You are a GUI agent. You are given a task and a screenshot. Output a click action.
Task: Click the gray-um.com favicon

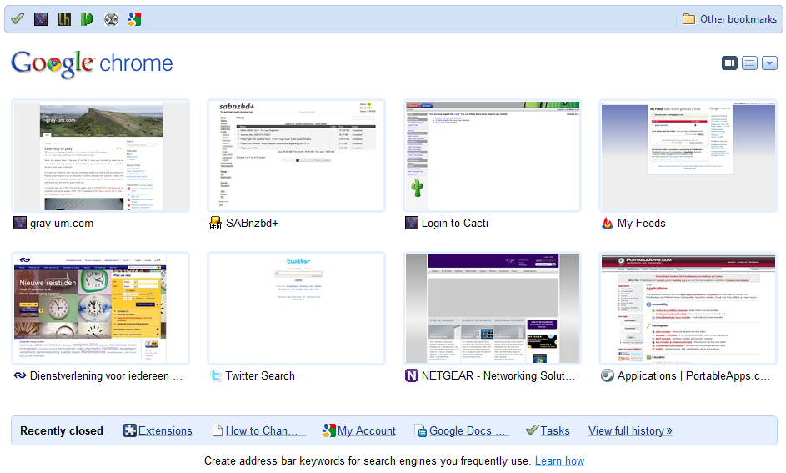tap(19, 223)
